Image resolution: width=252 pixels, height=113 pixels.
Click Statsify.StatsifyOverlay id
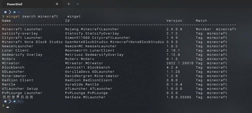(92, 33)
